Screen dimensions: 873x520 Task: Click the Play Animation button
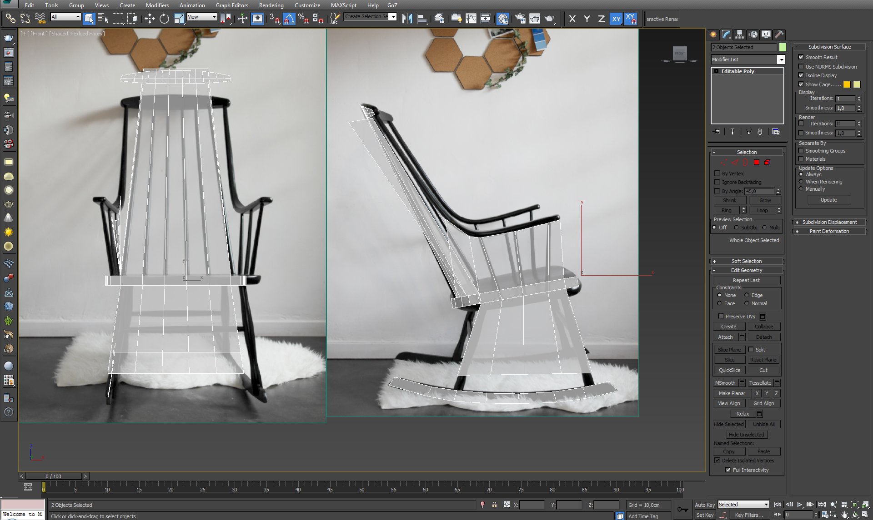pos(800,505)
